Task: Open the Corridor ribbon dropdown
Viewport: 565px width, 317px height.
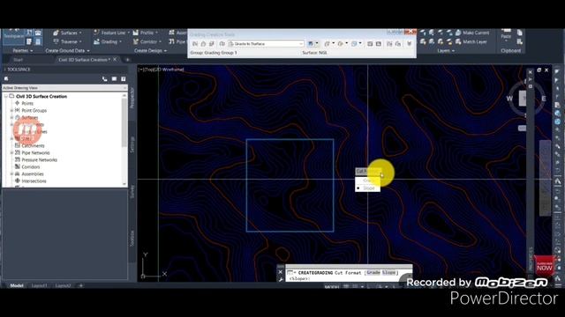Action: pyautogui.click(x=147, y=41)
